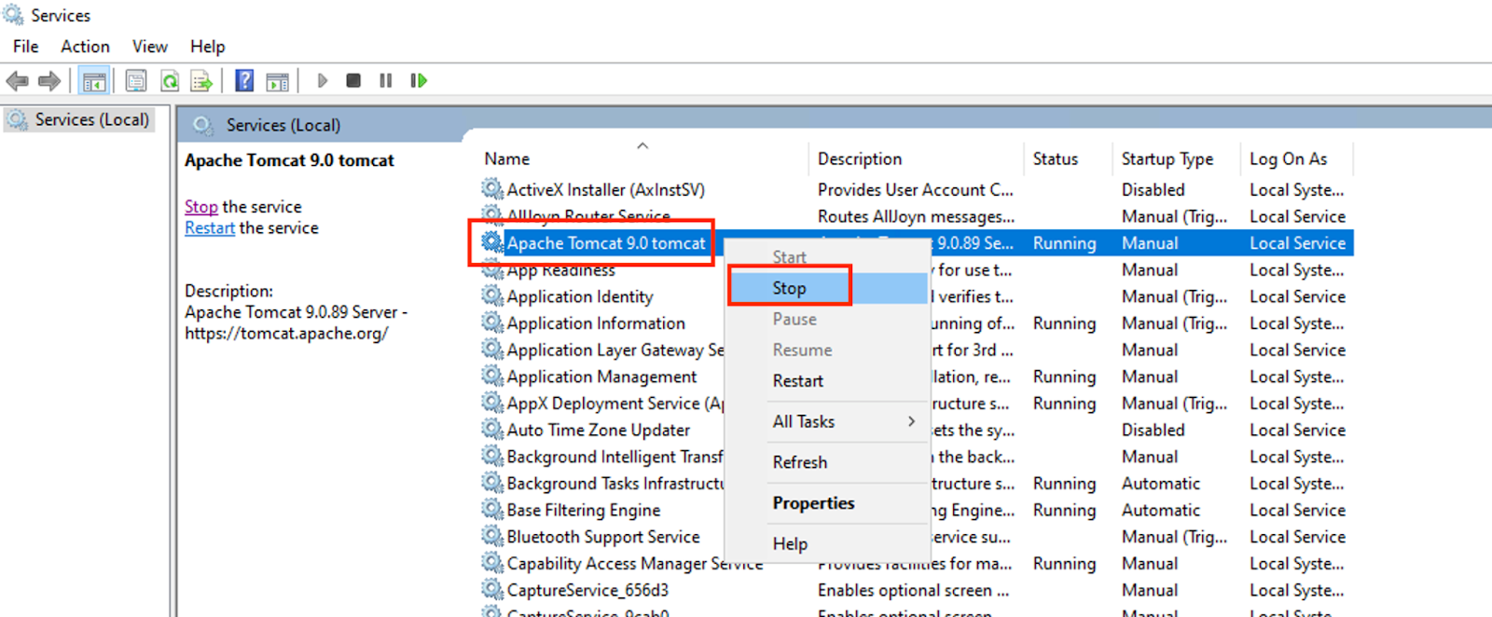Click Running status of Base Filtering Engine
The image size is (1492, 617).
[x=1064, y=510]
